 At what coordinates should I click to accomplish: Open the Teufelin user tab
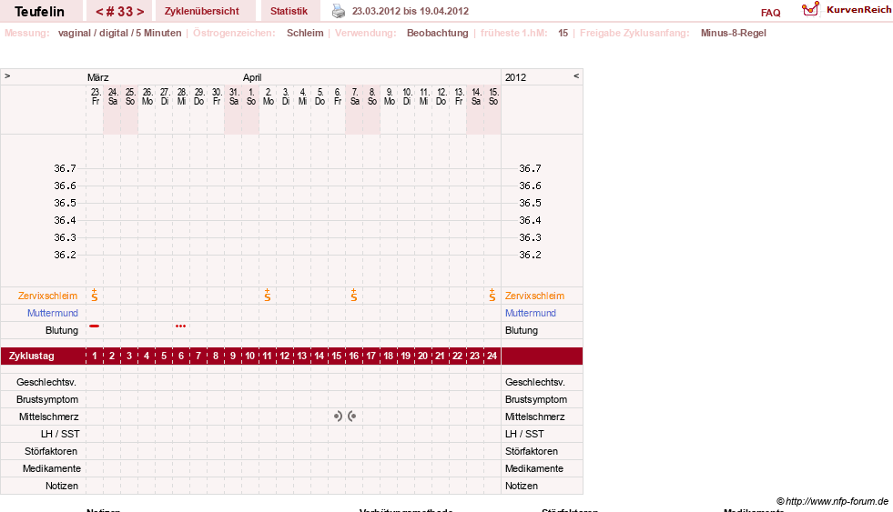coord(39,12)
